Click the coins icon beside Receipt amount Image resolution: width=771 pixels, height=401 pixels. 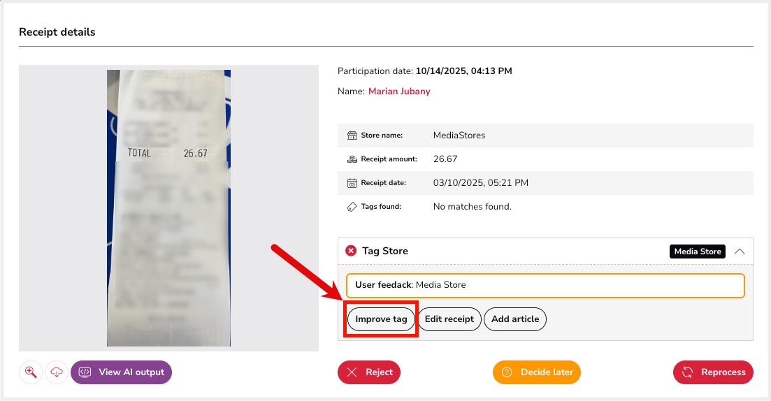point(352,159)
